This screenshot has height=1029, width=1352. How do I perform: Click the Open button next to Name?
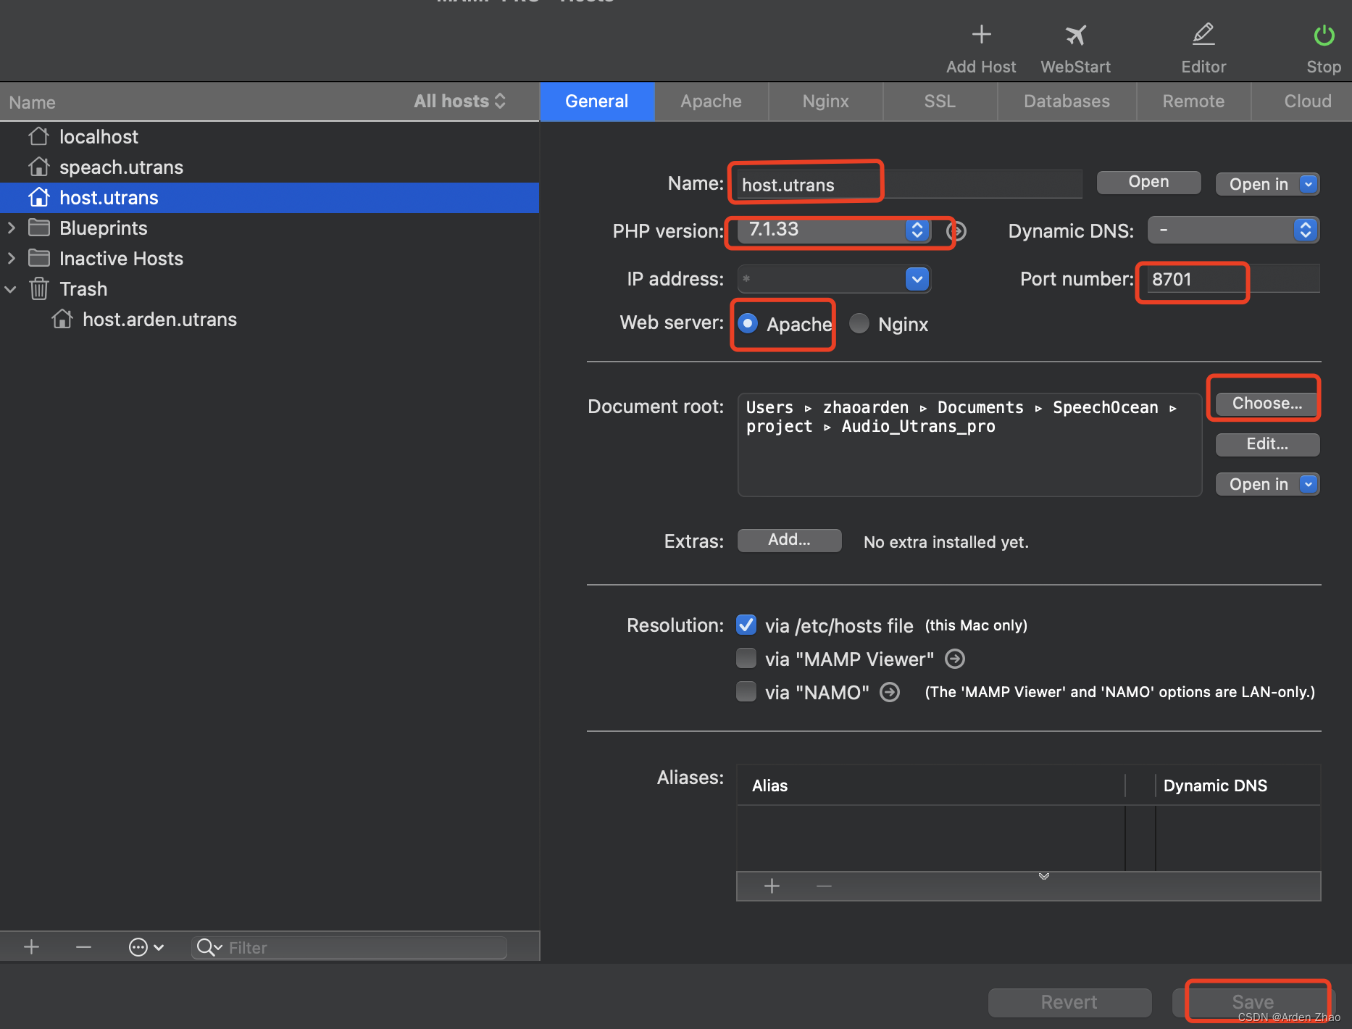tap(1148, 182)
